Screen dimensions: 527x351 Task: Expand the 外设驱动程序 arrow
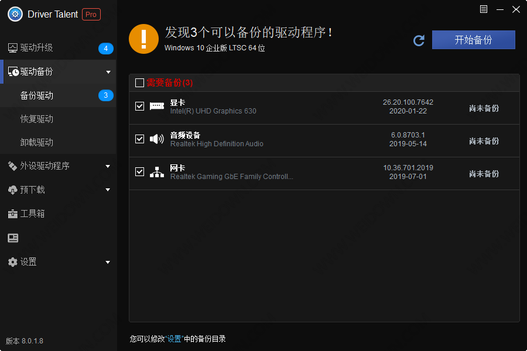[108, 166]
